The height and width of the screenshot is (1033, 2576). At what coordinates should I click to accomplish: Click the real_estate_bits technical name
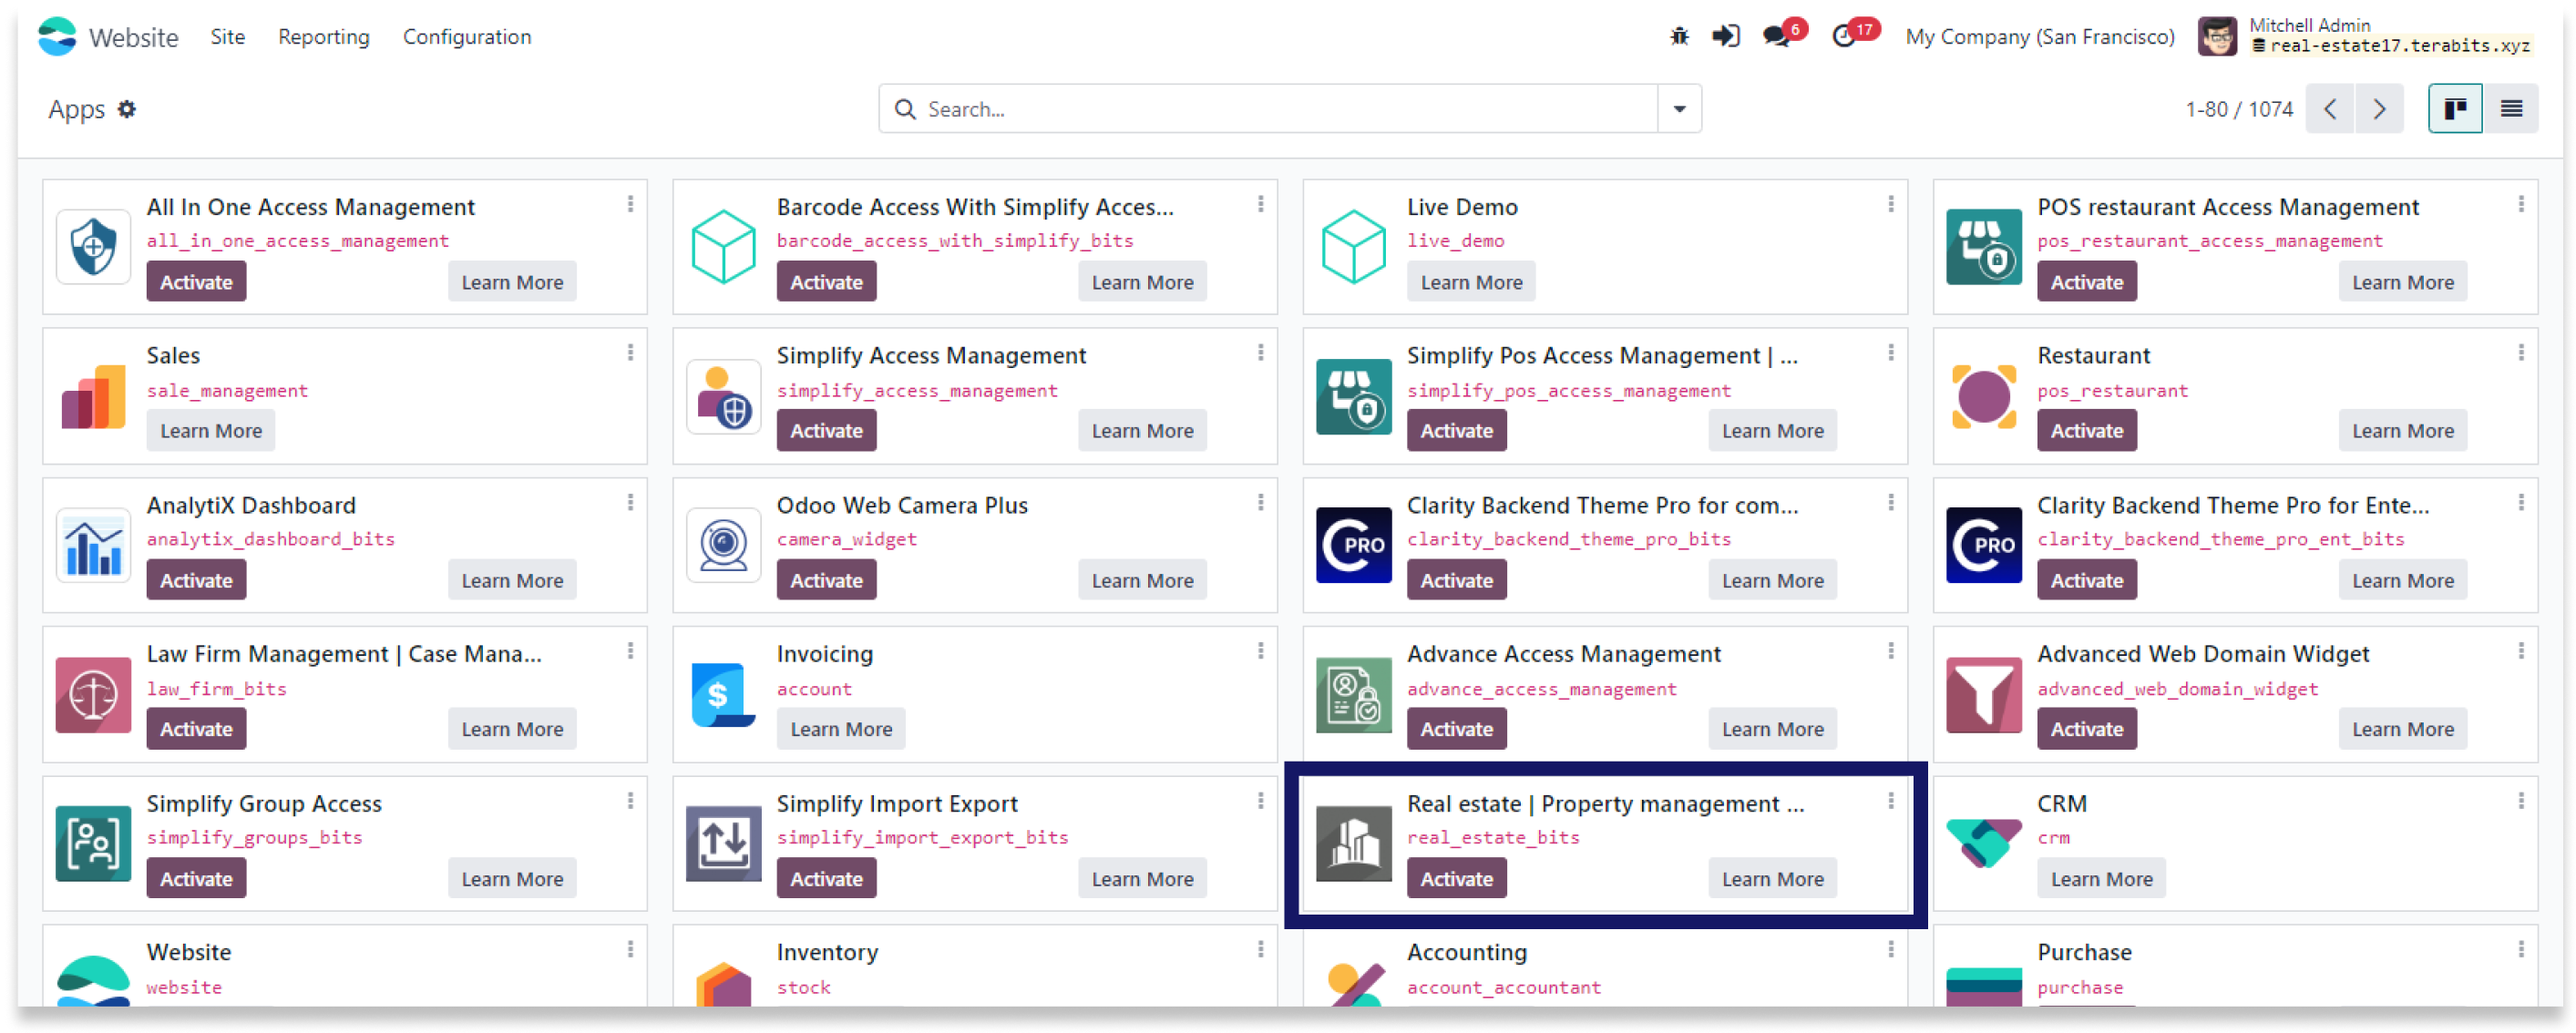[x=1493, y=837]
